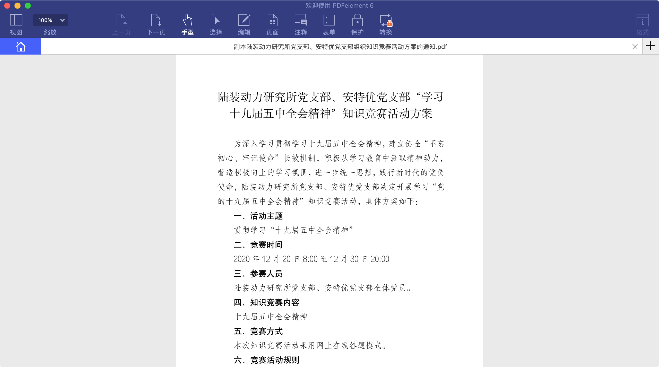The width and height of the screenshot is (659, 367).
Task: Click the document title heading text
Action: pyautogui.click(x=331, y=105)
